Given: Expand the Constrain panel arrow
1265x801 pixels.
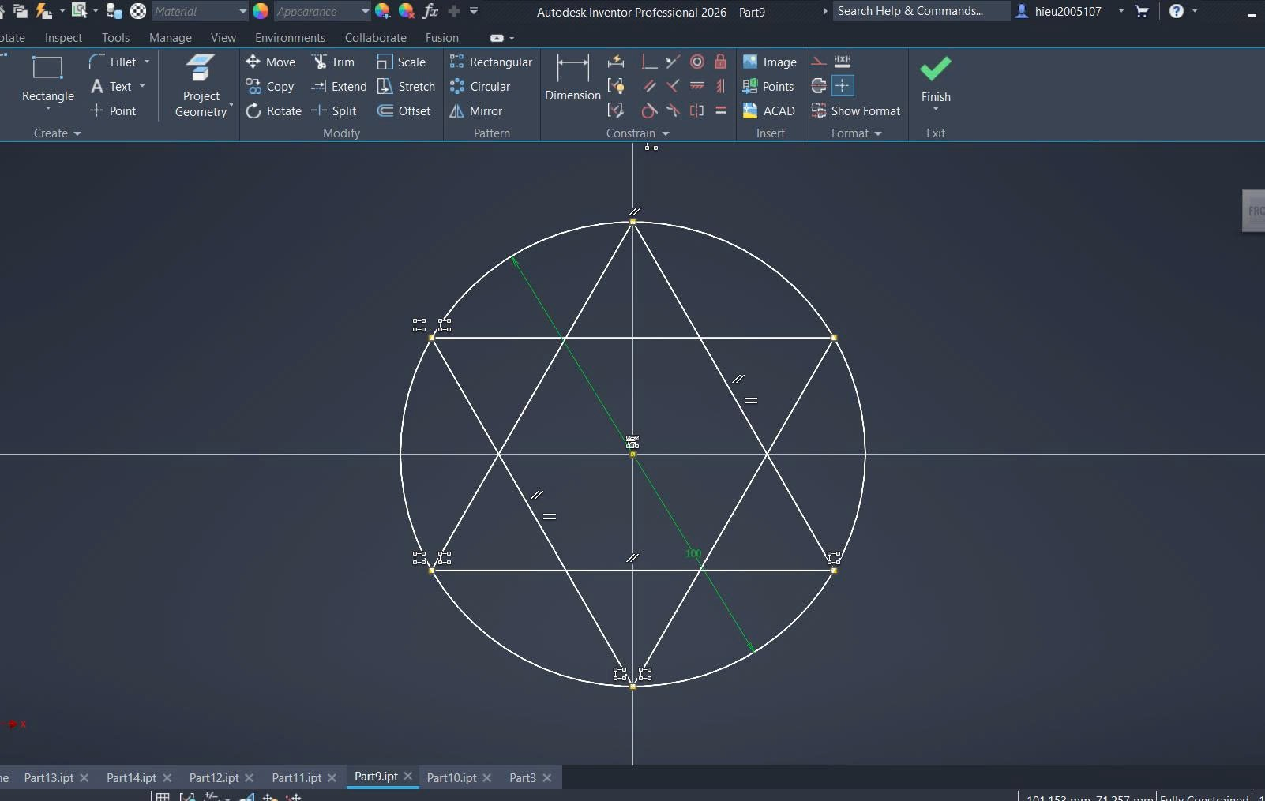Looking at the screenshot, I should [666, 133].
